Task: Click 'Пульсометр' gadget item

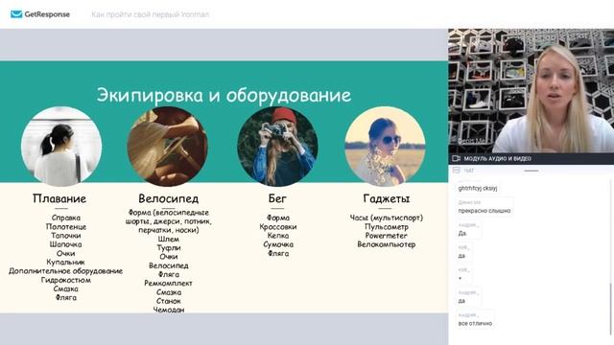Action: click(x=386, y=227)
